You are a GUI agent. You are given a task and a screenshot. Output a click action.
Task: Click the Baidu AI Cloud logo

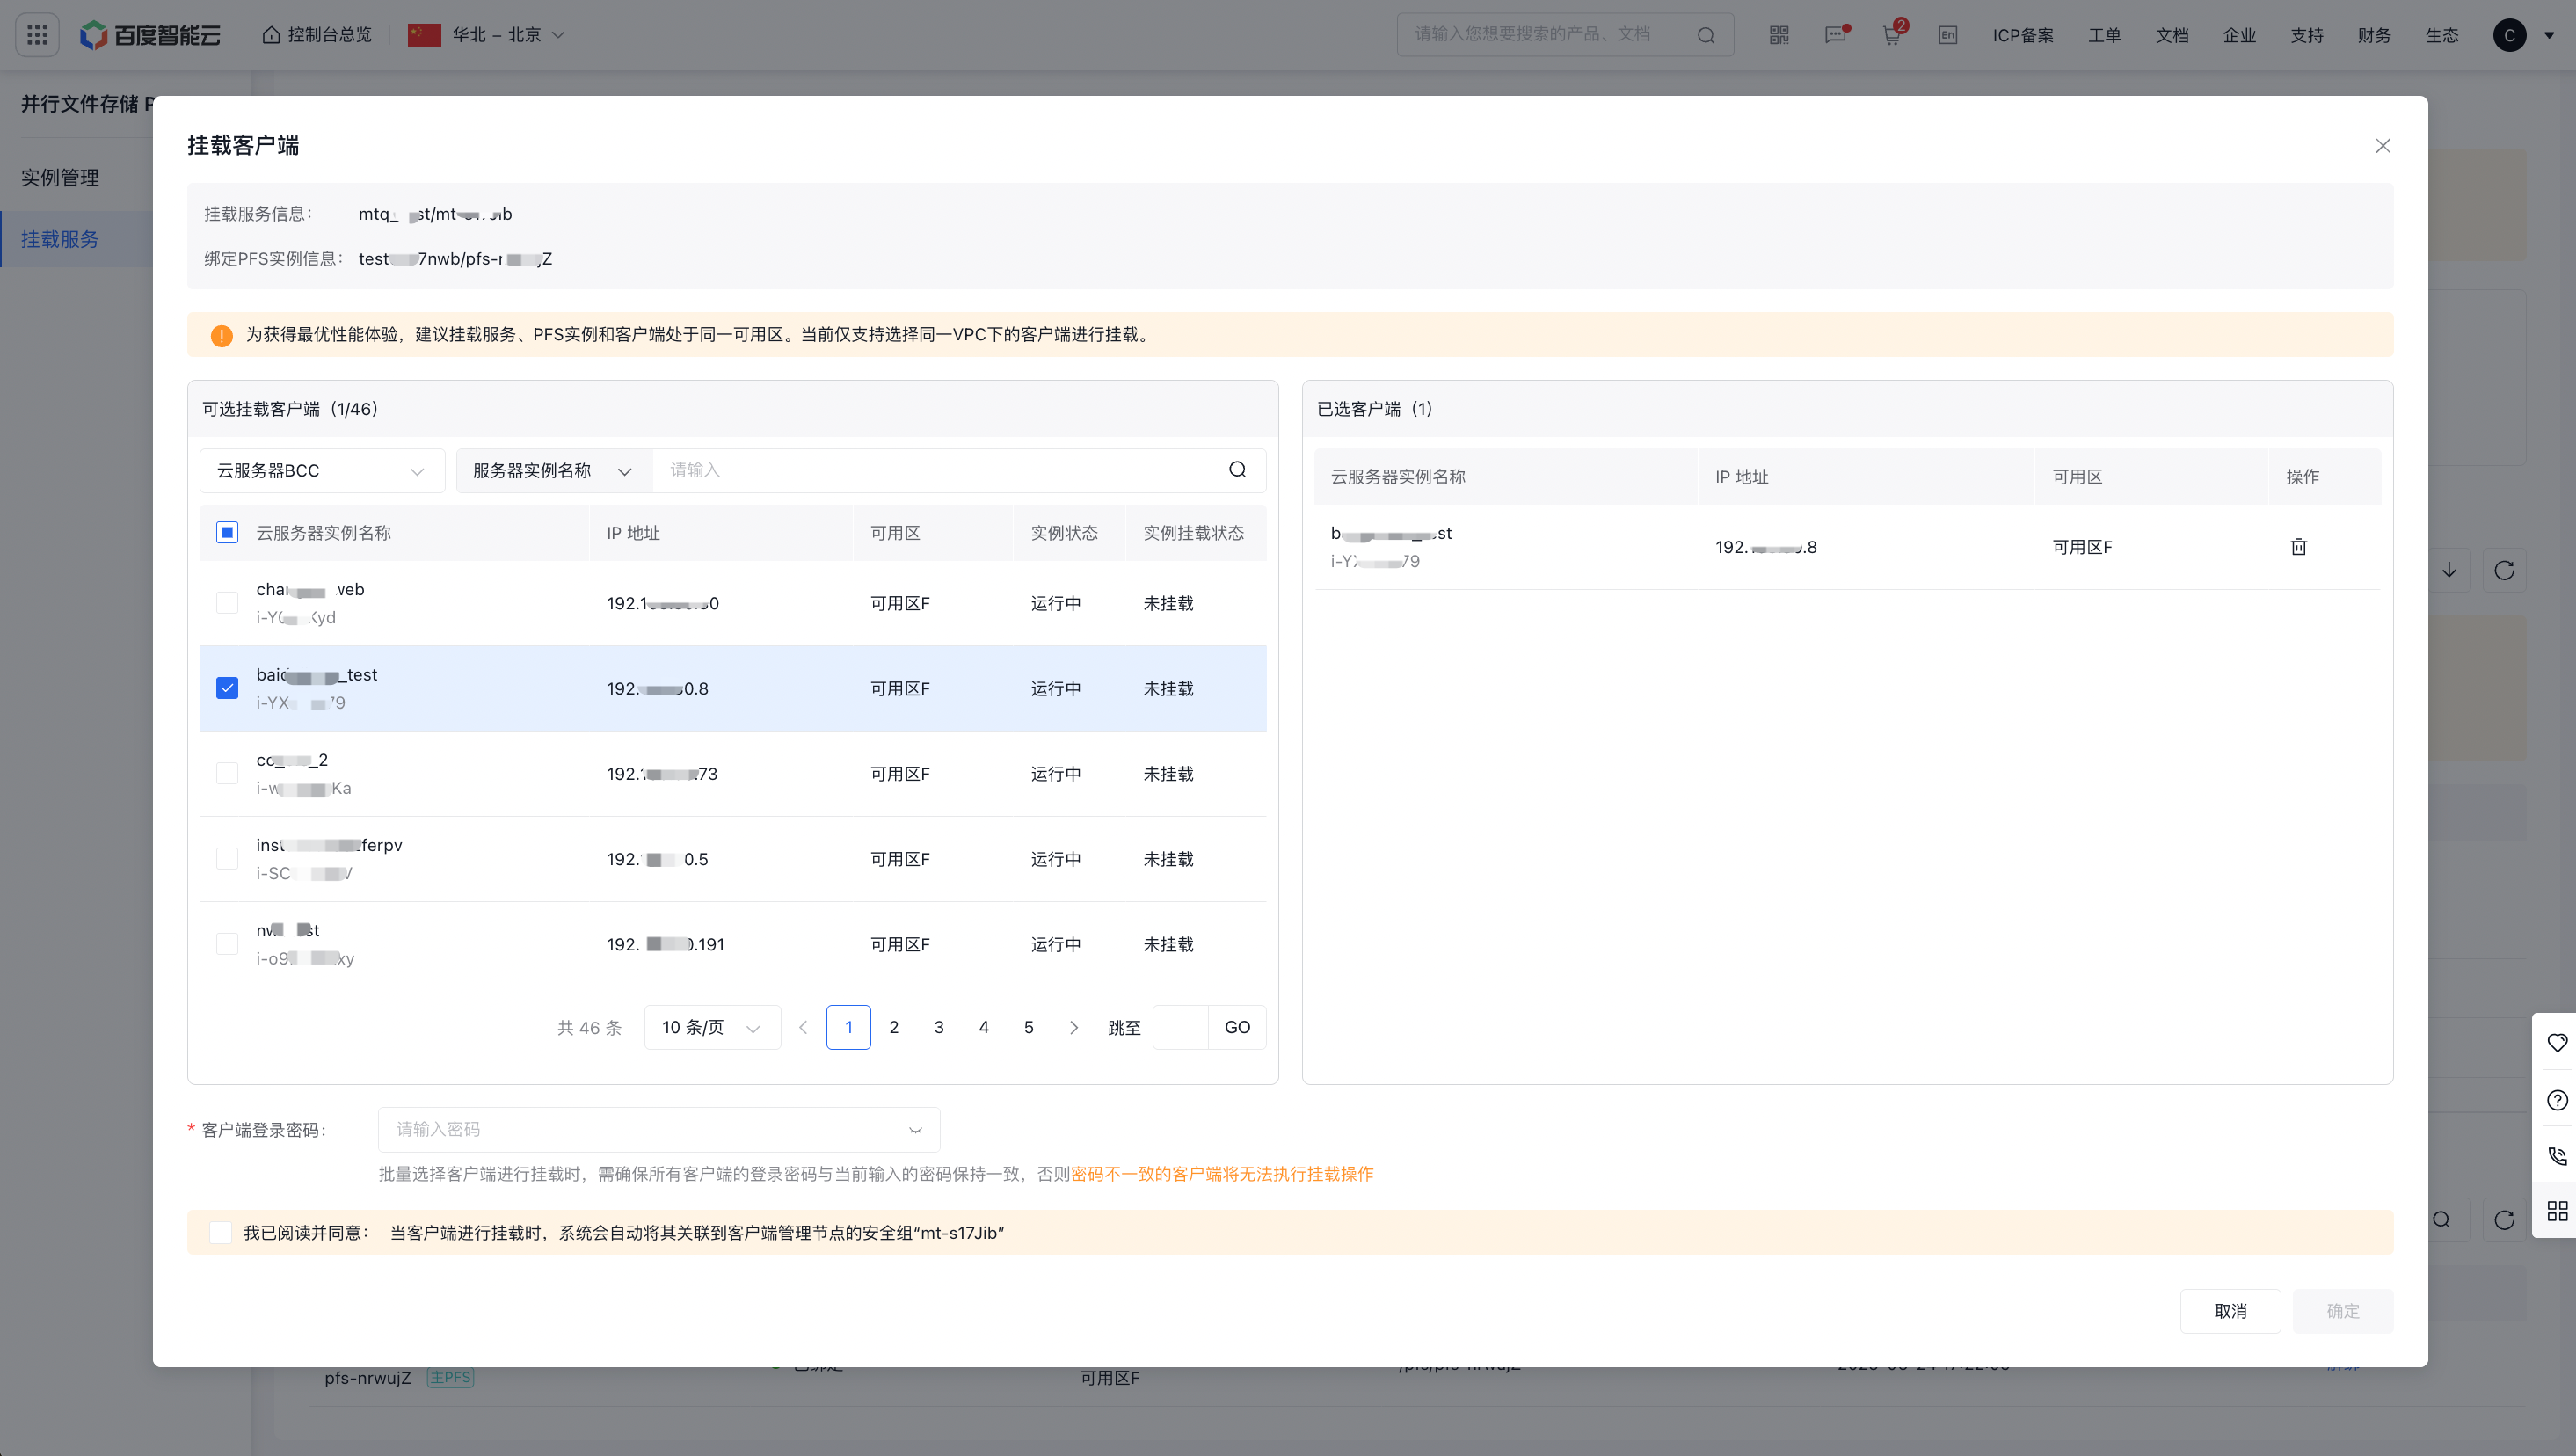point(150,35)
